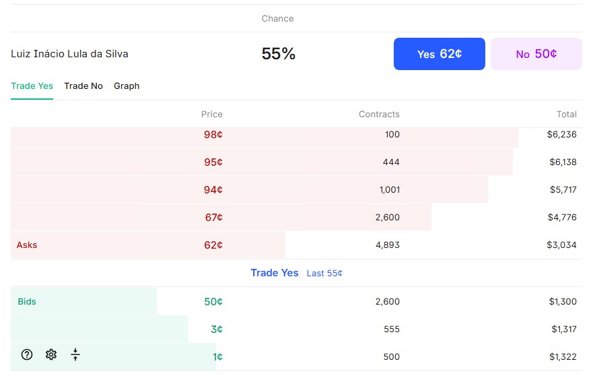The width and height of the screenshot is (593, 374).
Task: Show the Graph tab
Action: pos(127,86)
